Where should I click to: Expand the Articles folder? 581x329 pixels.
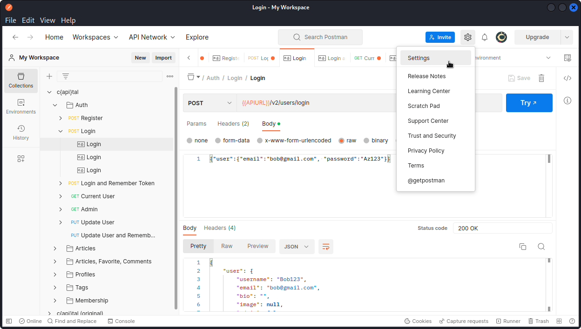[x=54, y=248]
